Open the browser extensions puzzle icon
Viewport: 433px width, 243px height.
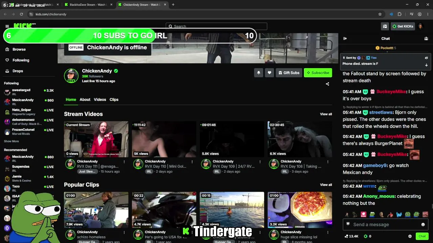point(400,14)
